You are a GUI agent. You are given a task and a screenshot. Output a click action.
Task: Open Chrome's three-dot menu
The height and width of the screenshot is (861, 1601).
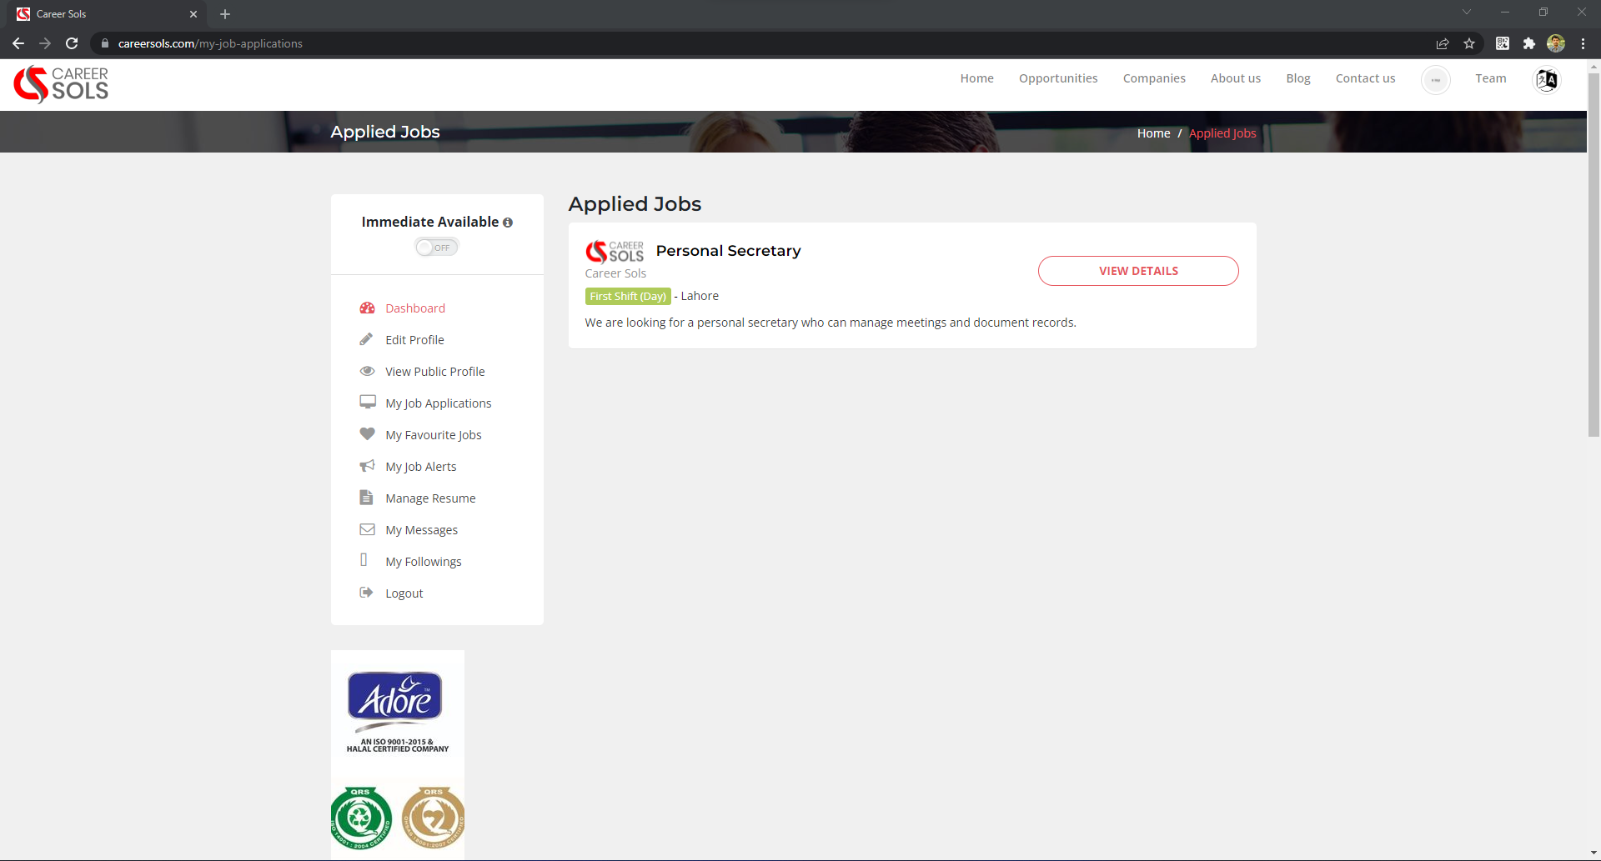tap(1583, 43)
